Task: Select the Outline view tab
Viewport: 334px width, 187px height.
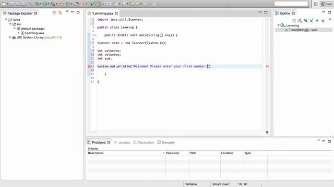Action: point(285,13)
